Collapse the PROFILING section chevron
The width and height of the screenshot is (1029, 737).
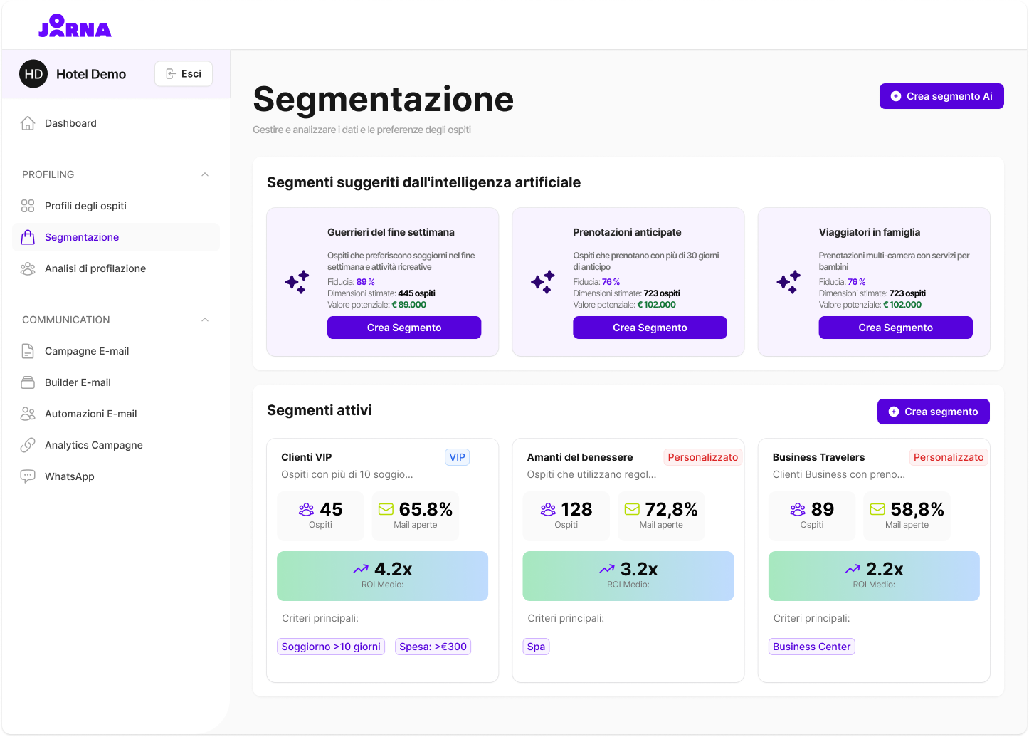coord(205,174)
